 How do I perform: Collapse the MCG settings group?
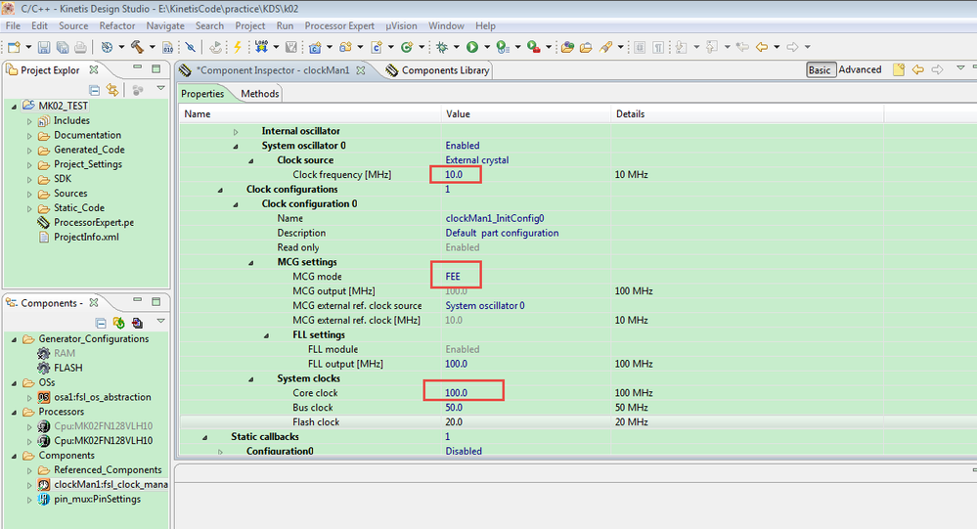point(251,262)
